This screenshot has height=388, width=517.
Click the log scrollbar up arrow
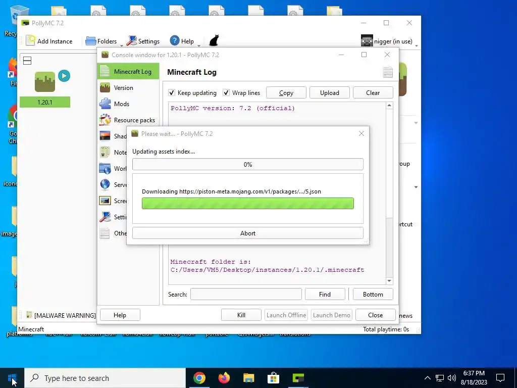tap(389, 106)
